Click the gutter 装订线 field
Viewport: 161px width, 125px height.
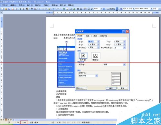(92, 47)
